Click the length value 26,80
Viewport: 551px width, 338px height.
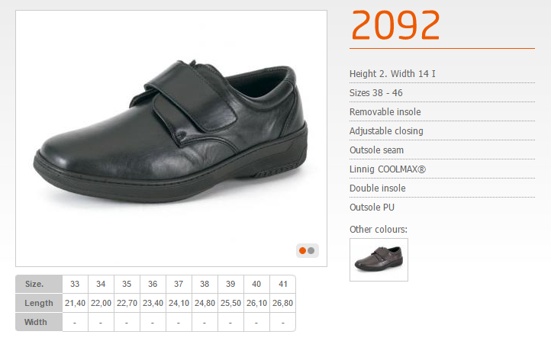pyautogui.click(x=283, y=303)
